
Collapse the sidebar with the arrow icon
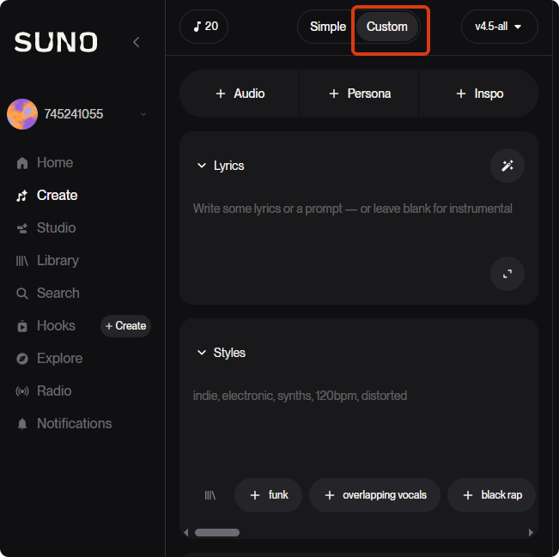coord(136,42)
